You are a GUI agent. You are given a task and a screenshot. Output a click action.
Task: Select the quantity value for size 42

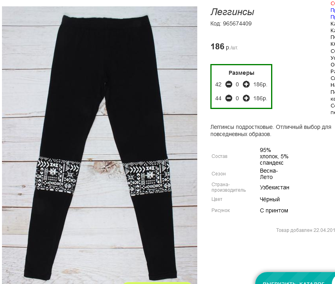[237, 84]
